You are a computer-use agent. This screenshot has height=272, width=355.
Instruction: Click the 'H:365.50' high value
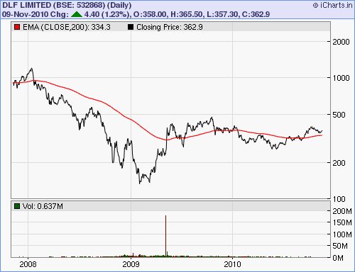[187, 14]
